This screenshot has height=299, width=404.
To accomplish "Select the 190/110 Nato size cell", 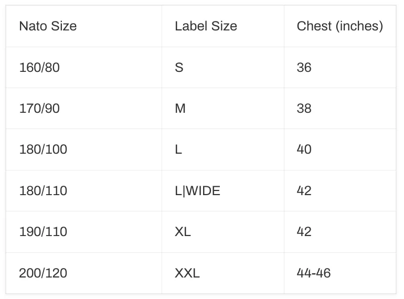I will click(43, 232).
